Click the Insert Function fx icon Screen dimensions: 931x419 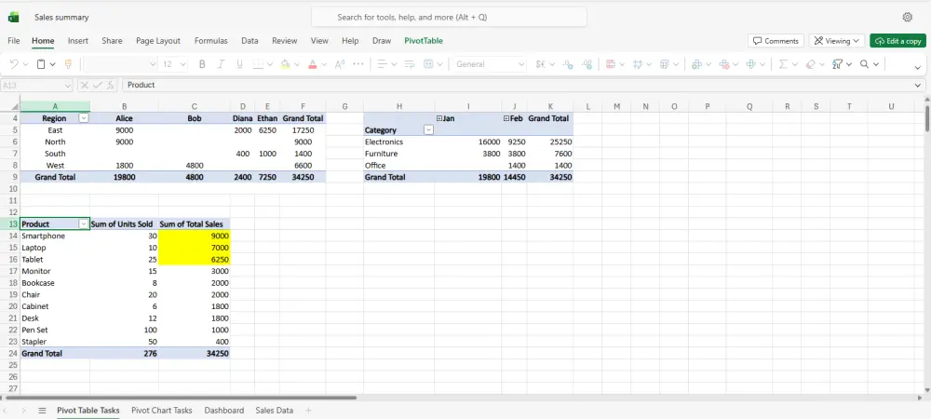click(111, 86)
